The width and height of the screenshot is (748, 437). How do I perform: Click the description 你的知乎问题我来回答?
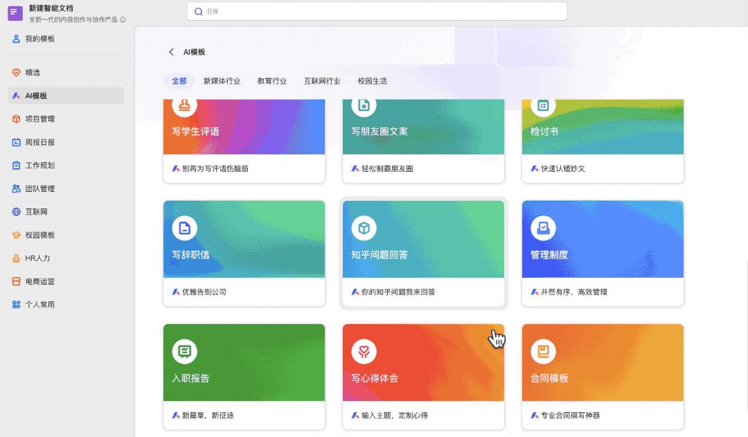[x=398, y=292]
